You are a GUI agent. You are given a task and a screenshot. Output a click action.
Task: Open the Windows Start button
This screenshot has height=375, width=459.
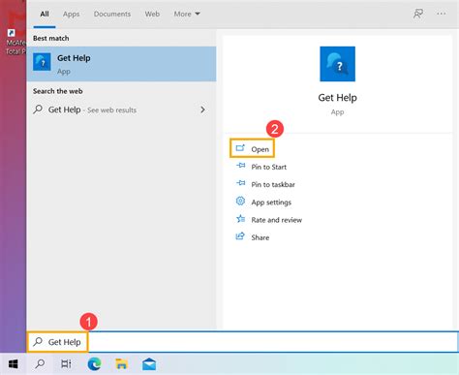14,364
